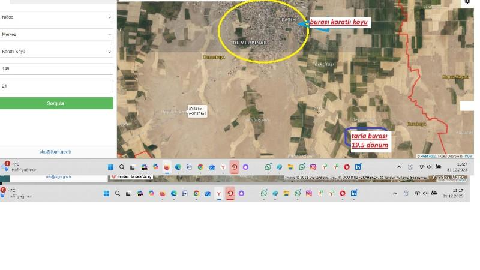
Task: Click the Yandex Maps logo
Action: point(448,178)
